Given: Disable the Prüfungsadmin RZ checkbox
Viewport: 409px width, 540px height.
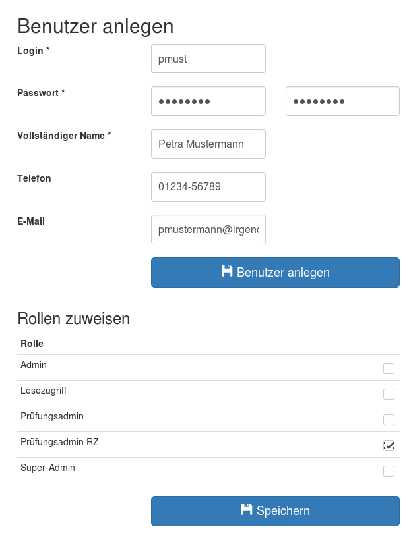Looking at the screenshot, I should 389,445.
